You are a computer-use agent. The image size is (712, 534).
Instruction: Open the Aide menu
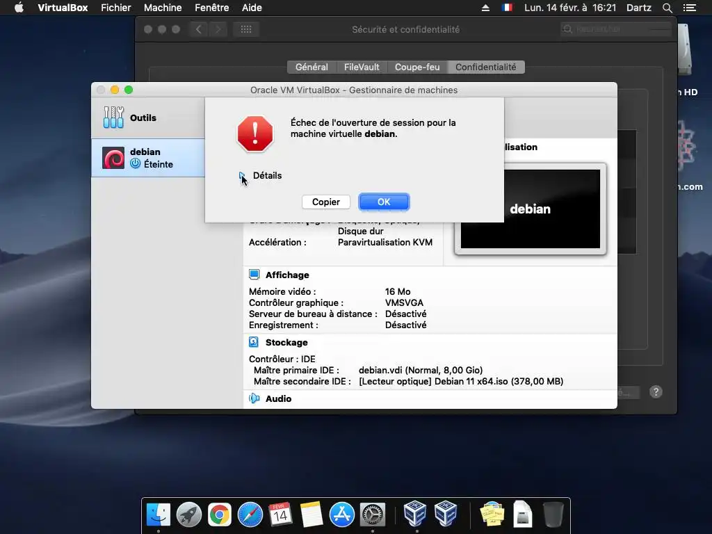[252, 8]
